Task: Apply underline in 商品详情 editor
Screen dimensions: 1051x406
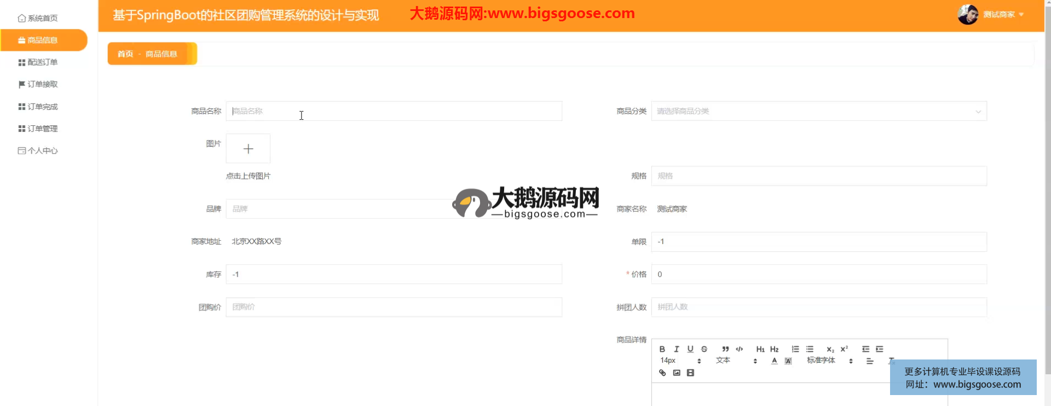Action: [x=690, y=349]
